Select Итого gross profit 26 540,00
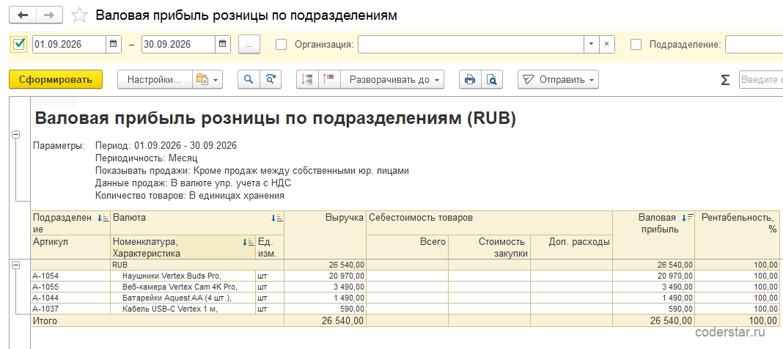This screenshot has height=349, width=783. [x=654, y=321]
